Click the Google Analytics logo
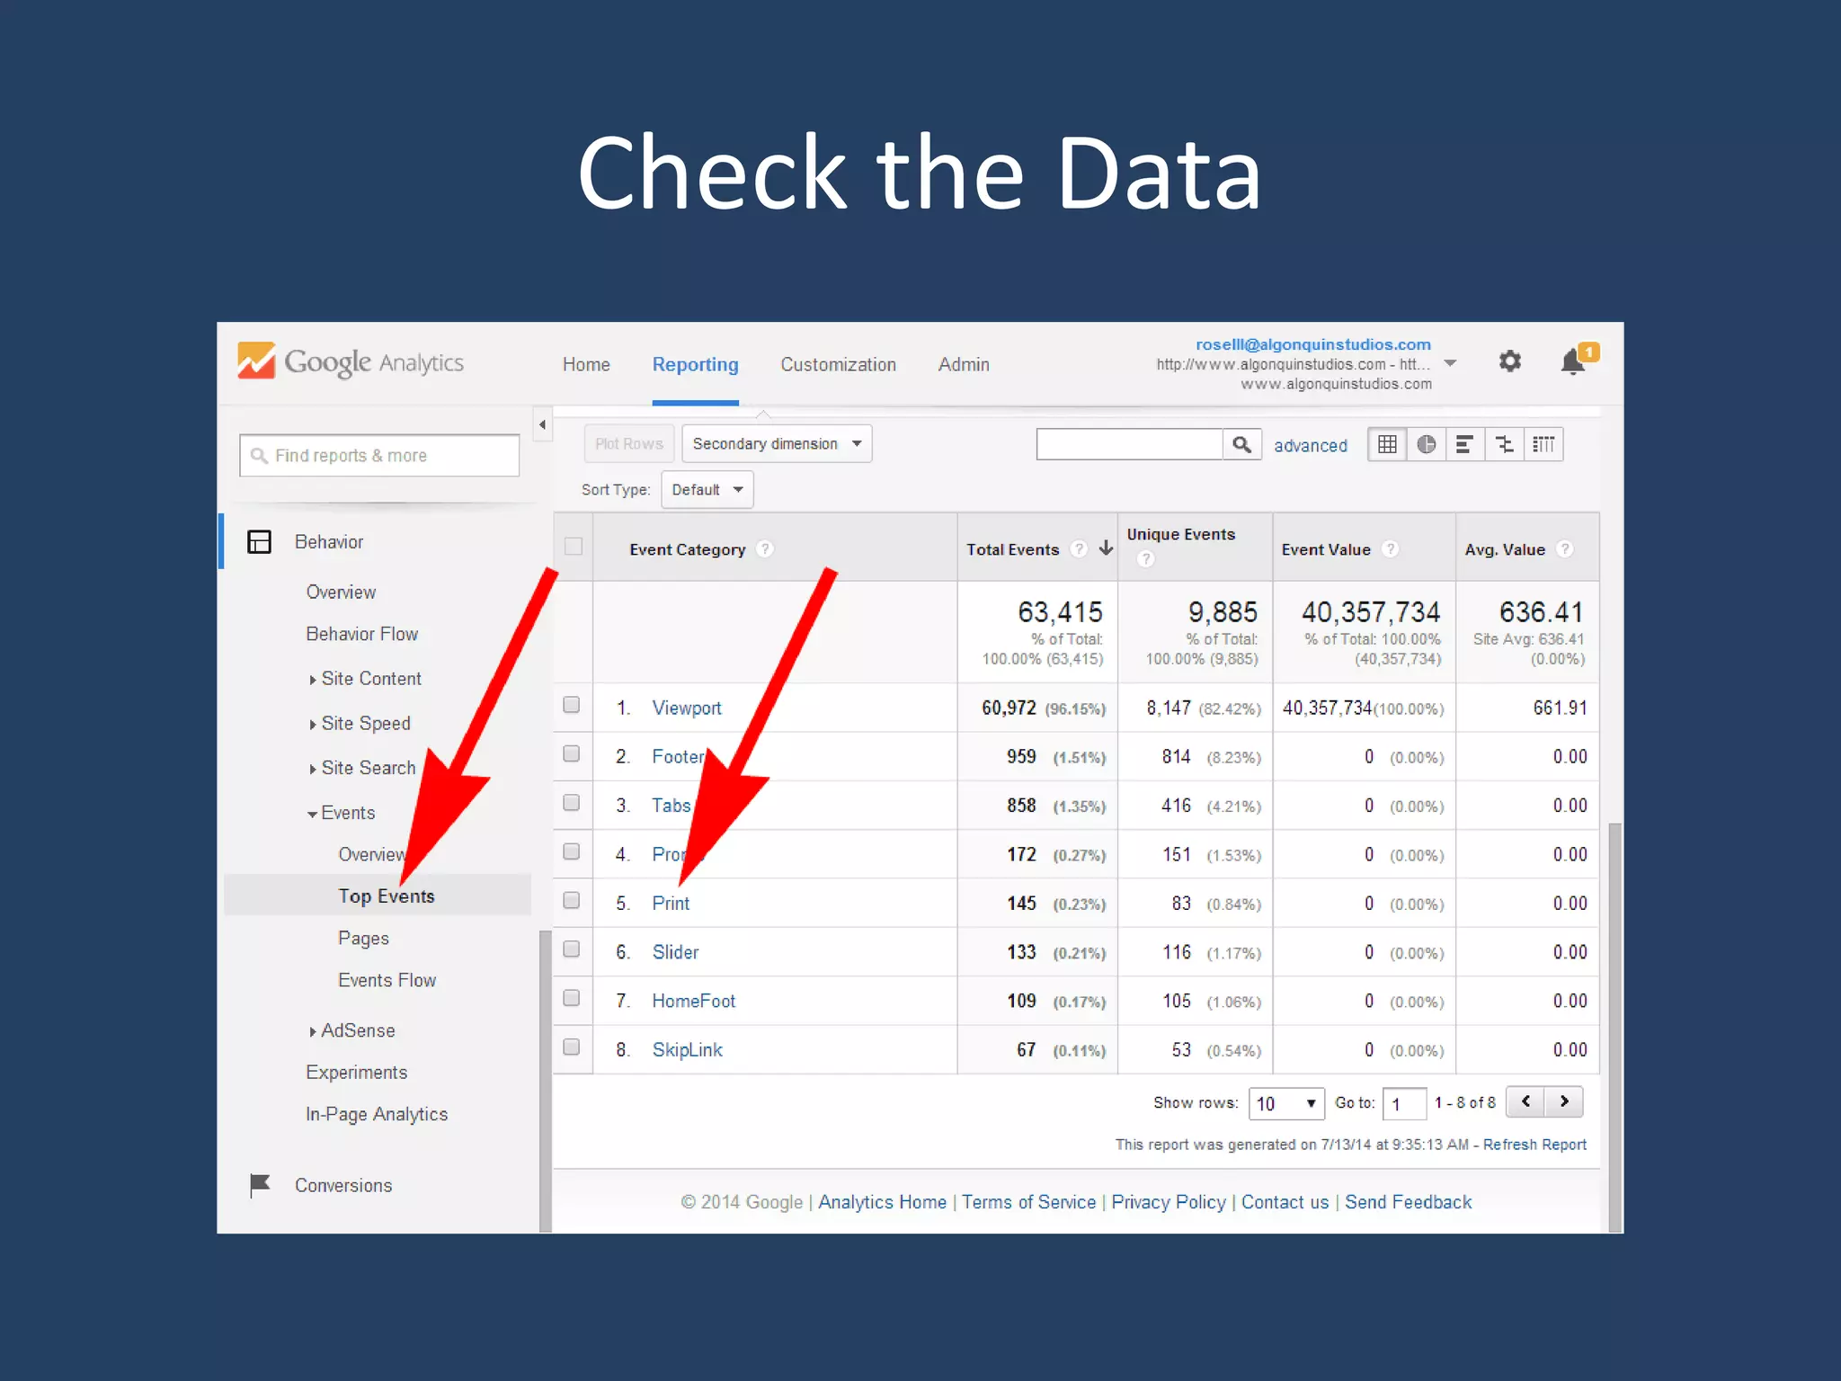Screen dimensions: 1841x1381 (x=351, y=361)
